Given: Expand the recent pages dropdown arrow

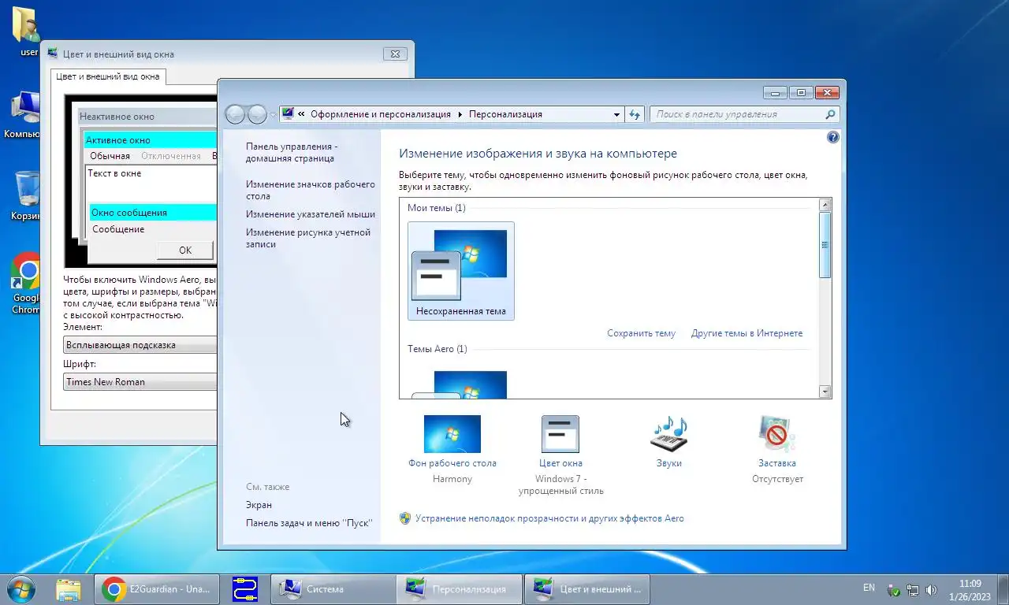Looking at the screenshot, I should pos(274,114).
